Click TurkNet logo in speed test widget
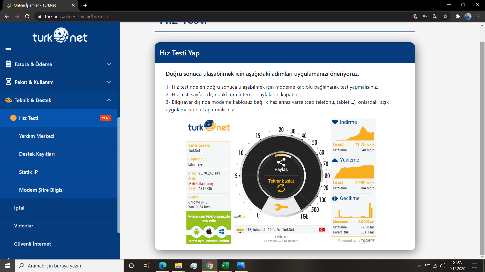 coord(209,126)
